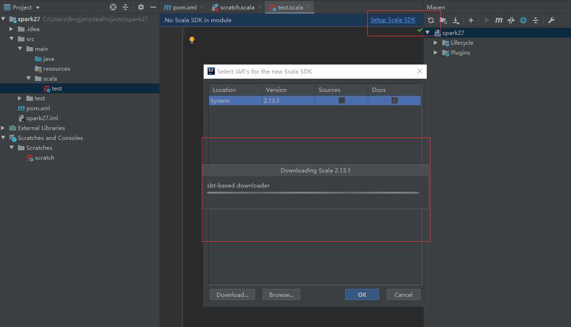Image resolution: width=571 pixels, height=327 pixels.
Task: Click External Libraries bar-chart icon
Action: pyautogui.click(x=13, y=128)
